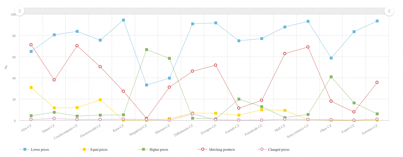Select Okay CZ Higher prices green point

[x=331, y=77]
